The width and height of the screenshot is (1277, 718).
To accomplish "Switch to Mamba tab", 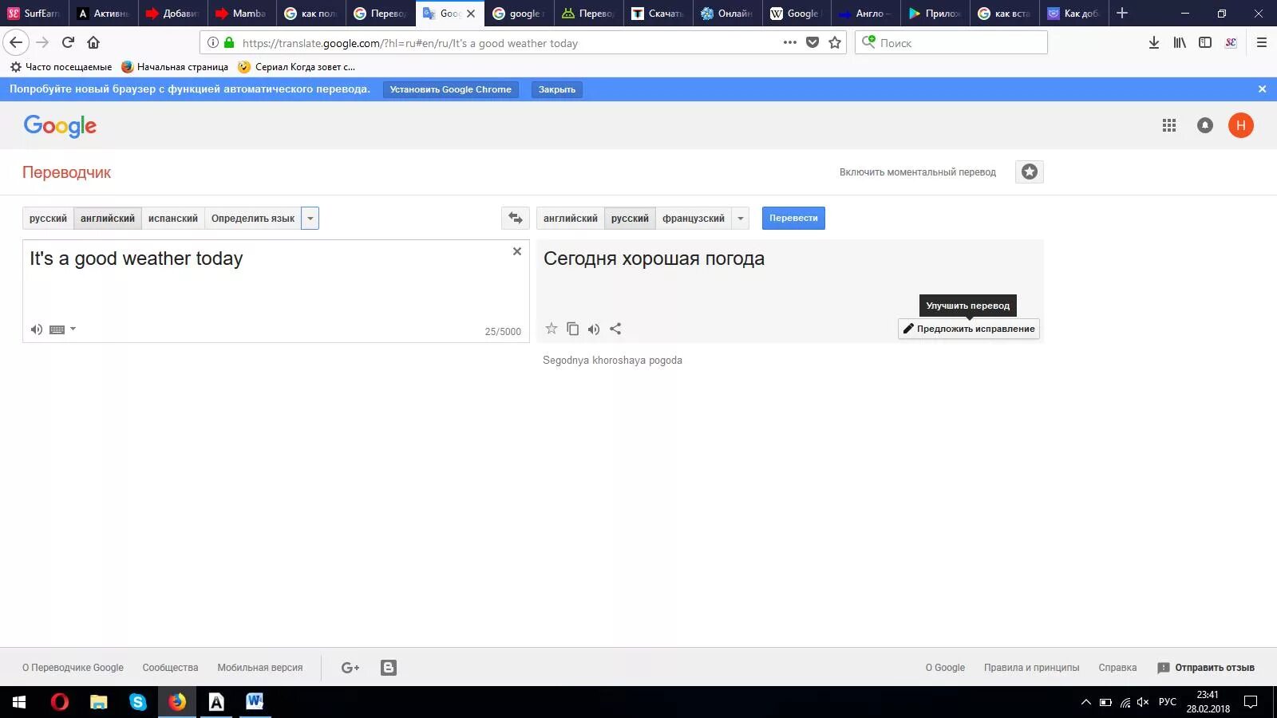I will 242,14.
